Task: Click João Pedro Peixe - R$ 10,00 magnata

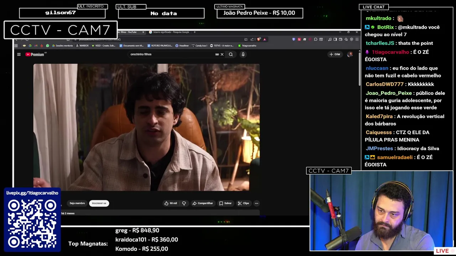Action: pos(259,13)
